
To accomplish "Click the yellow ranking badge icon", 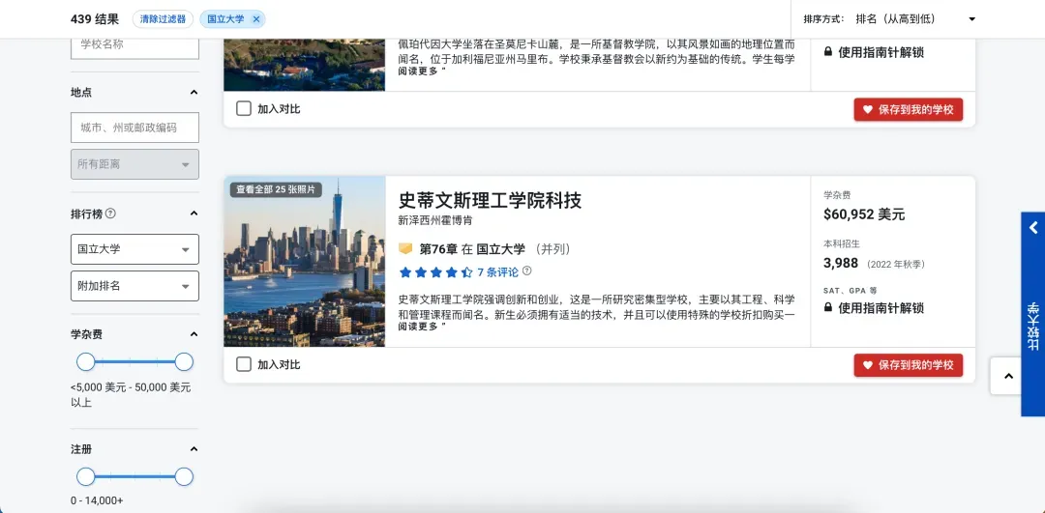I will 405,249.
